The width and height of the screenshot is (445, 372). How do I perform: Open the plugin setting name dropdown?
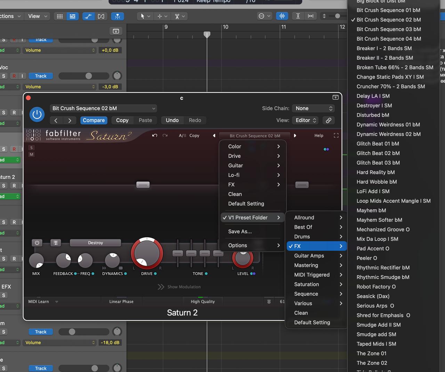click(104, 108)
